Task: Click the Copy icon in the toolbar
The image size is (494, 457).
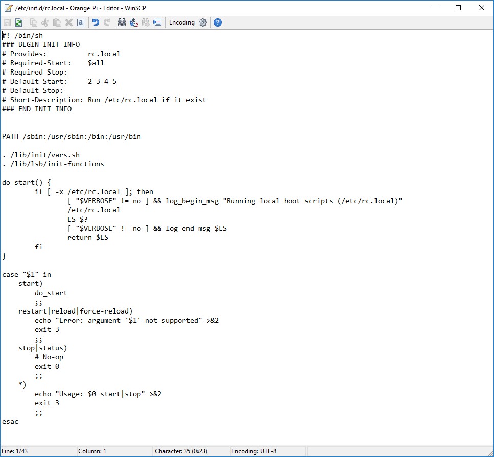Action: (34, 22)
